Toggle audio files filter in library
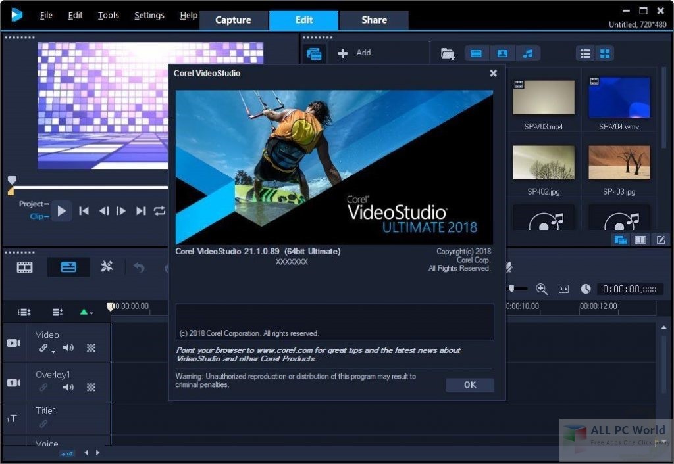The width and height of the screenshot is (674, 464). click(x=528, y=54)
